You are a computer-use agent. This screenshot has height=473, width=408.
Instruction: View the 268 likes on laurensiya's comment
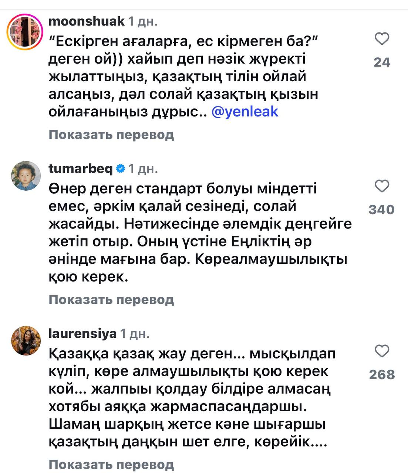click(x=382, y=374)
